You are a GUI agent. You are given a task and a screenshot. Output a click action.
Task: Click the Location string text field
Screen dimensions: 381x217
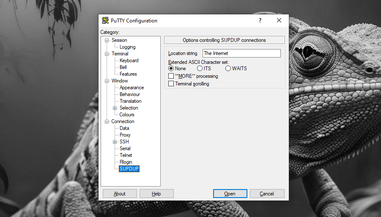click(241, 53)
